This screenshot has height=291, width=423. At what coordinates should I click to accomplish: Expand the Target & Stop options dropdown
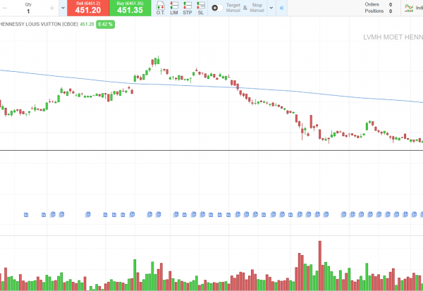[x=271, y=8]
